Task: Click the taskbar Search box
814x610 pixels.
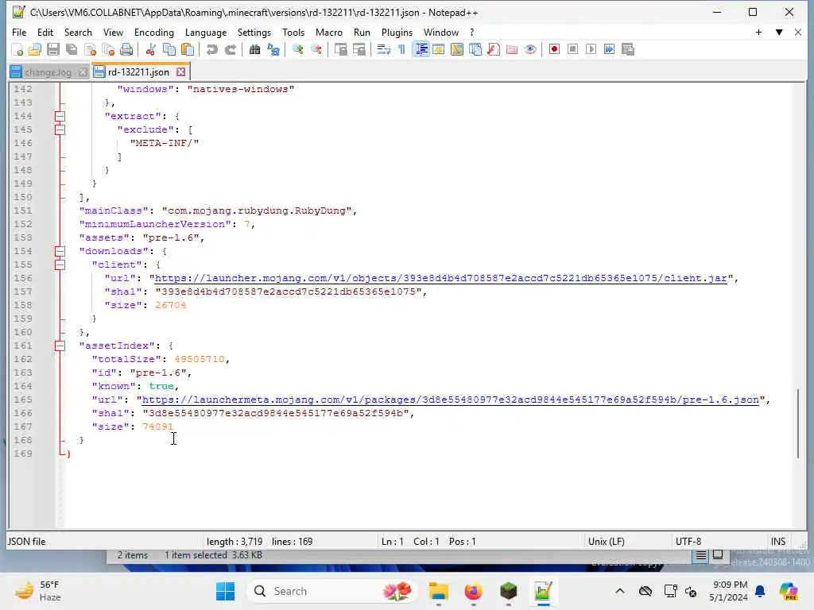Action: tap(331, 591)
